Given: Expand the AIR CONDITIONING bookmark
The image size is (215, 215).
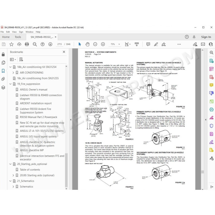Looking at the screenshot, I should click(13, 73).
